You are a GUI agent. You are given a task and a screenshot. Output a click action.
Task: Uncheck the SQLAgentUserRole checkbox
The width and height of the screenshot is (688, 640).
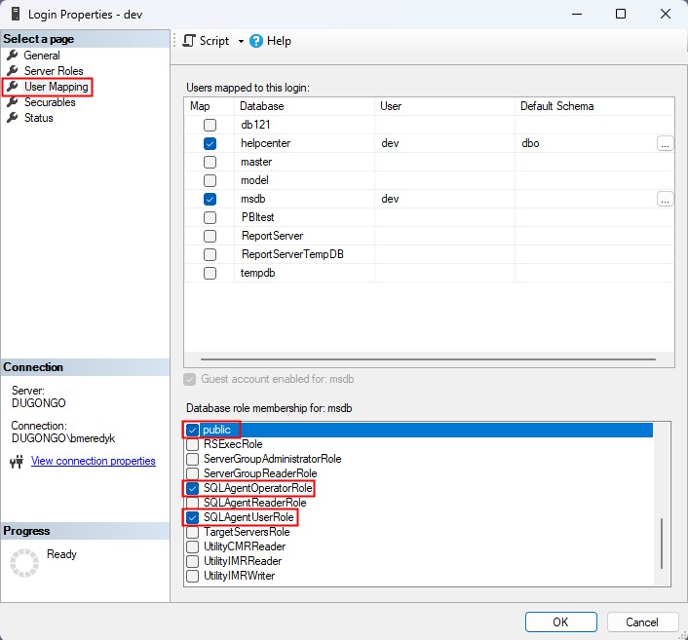192,517
